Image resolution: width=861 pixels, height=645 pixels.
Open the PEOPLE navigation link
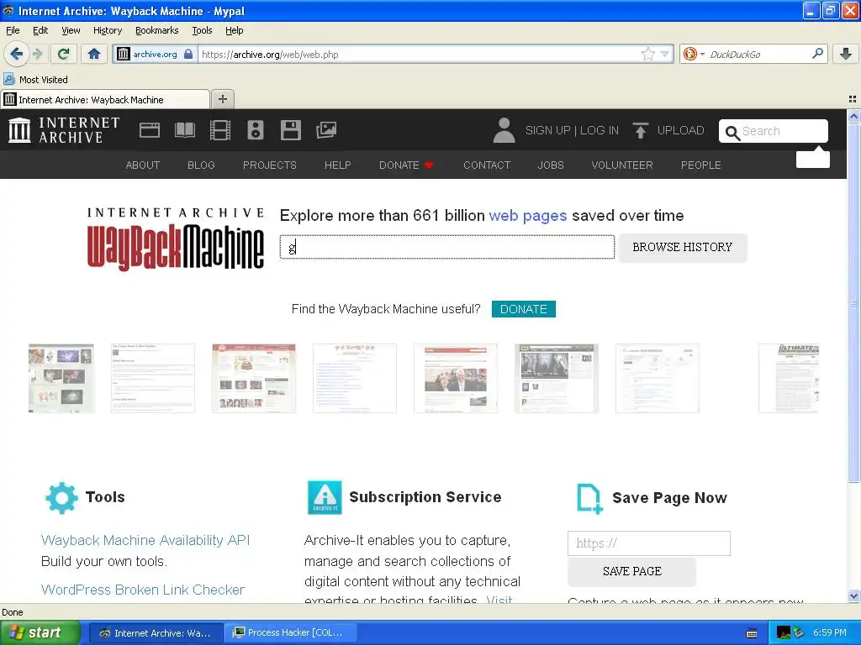(701, 165)
